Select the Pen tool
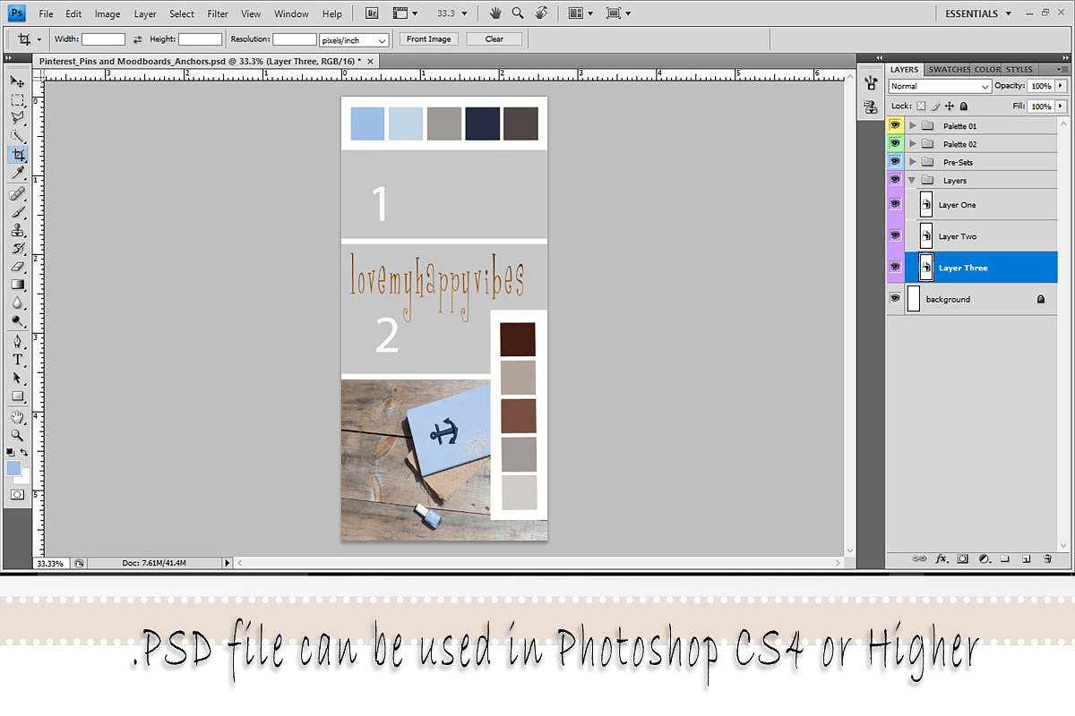This screenshot has height=716, width=1075. (17, 342)
